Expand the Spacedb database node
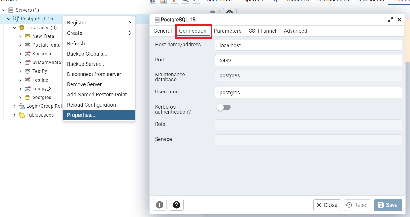Image resolution: width=410 pixels, height=217 pixels. point(20,54)
